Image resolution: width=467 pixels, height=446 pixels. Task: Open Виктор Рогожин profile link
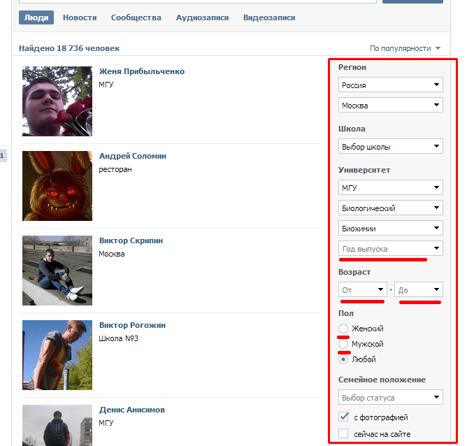(x=132, y=325)
